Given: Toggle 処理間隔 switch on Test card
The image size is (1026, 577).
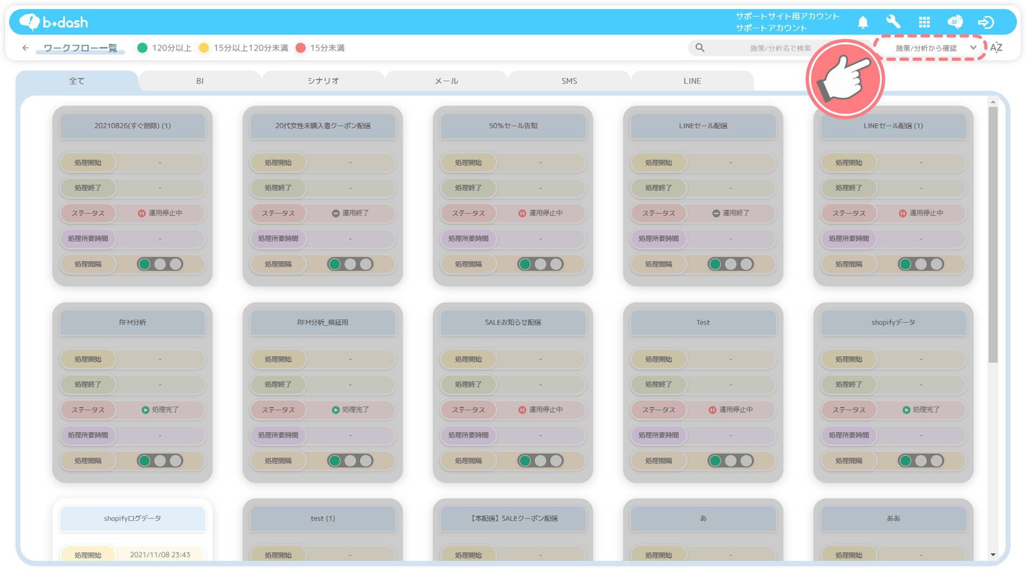Looking at the screenshot, I should point(731,461).
